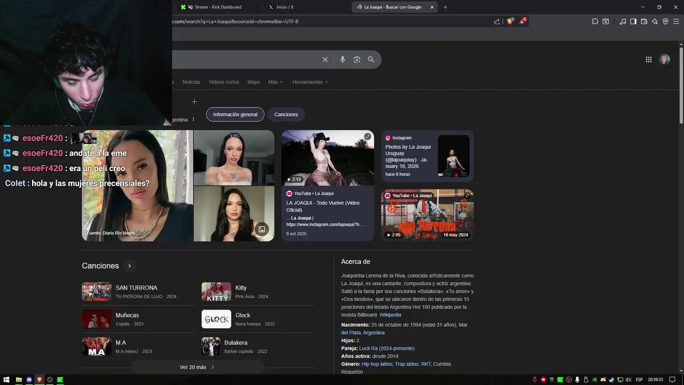Viewport: 684px width, 385px height.
Task: Open Windows notification center
Action: tap(672, 380)
